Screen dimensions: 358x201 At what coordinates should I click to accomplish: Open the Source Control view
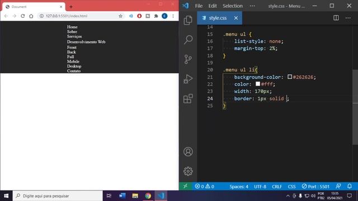tap(188, 59)
